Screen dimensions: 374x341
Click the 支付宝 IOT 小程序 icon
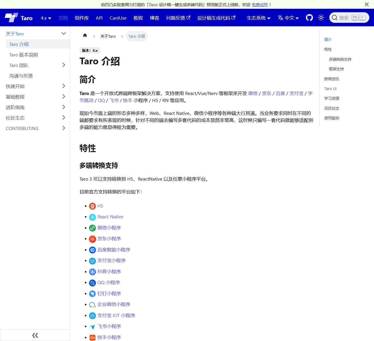[92, 316]
